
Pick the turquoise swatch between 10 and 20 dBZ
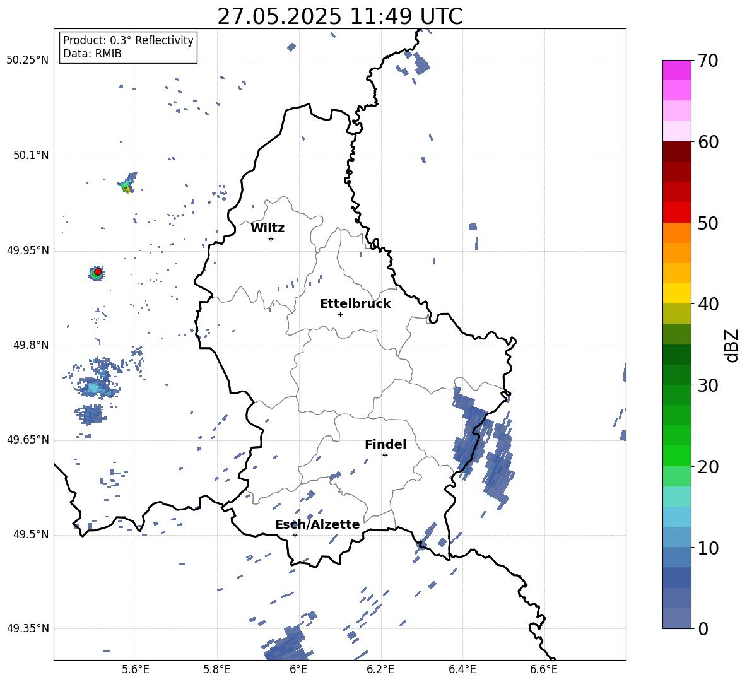677,497
